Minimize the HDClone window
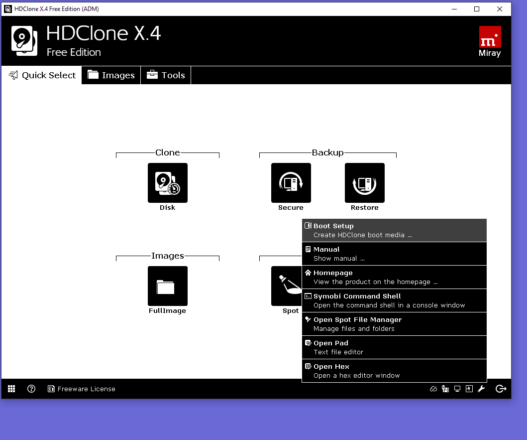 pyautogui.click(x=454, y=9)
